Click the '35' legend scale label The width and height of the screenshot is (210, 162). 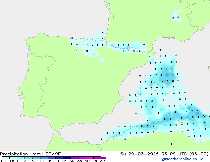tap(79, 161)
